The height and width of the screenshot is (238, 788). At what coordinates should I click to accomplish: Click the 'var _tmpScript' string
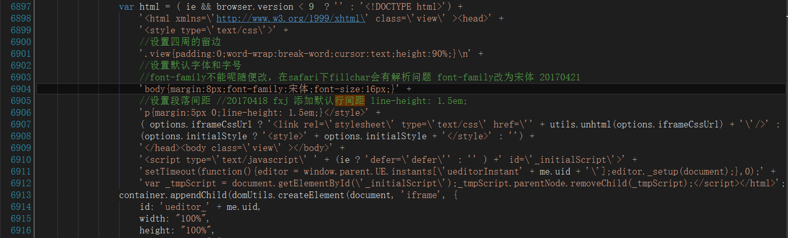[460, 183]
